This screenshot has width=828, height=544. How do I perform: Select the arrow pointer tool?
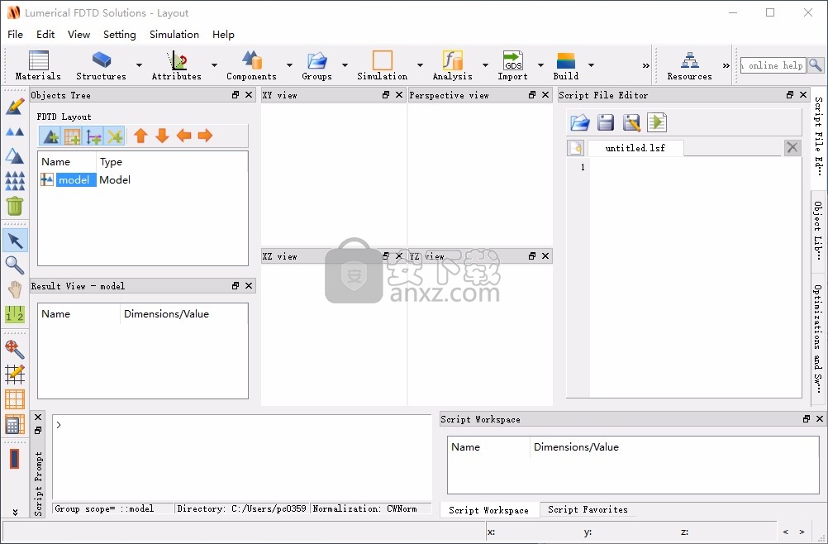(x=15, y=241)
